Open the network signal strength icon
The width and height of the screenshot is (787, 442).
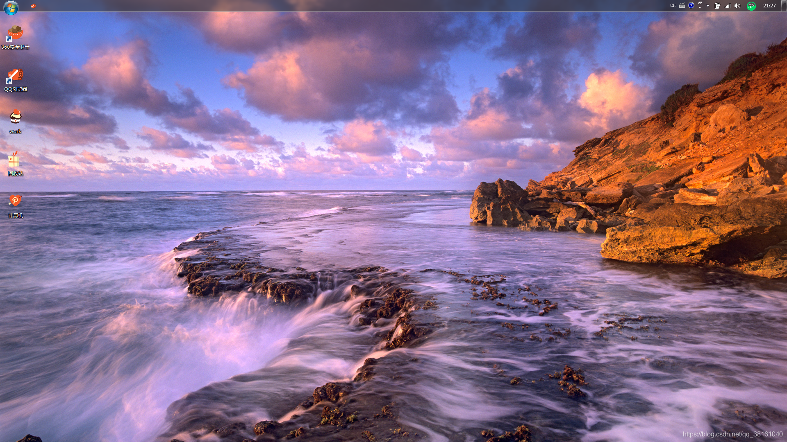pyautogui.click(x=728, y=6)
